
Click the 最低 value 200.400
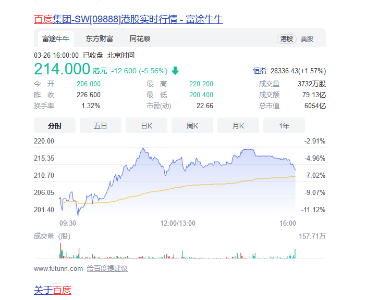[201, 95]
